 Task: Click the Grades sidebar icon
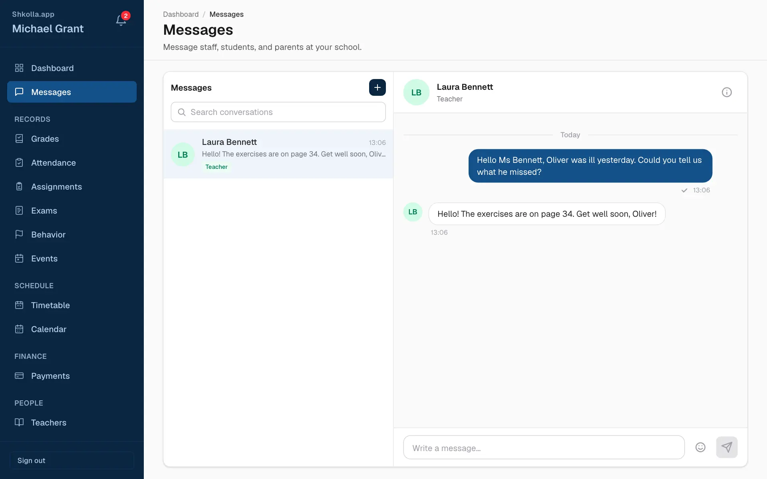pos(19,139)
